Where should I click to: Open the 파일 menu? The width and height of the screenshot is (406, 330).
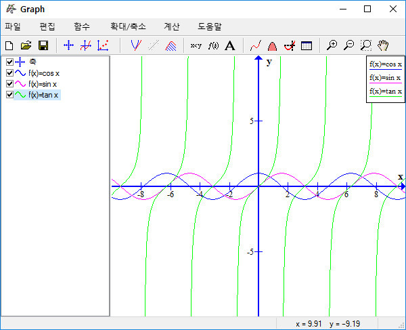point(13,26)
